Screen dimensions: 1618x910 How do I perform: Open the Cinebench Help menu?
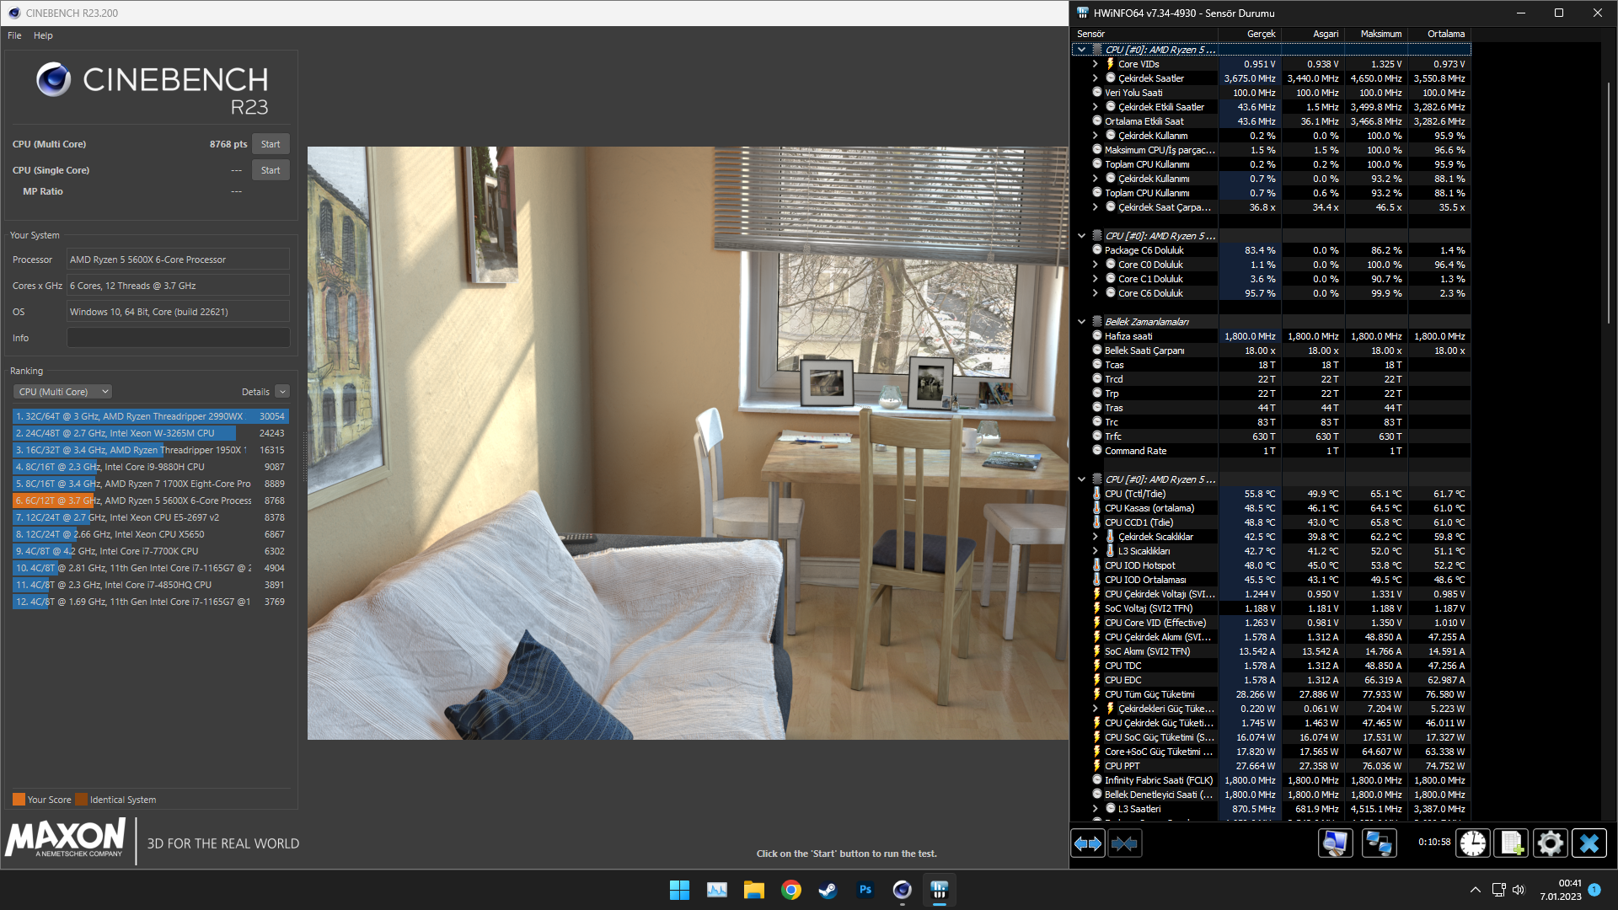[x=43, y=35]
